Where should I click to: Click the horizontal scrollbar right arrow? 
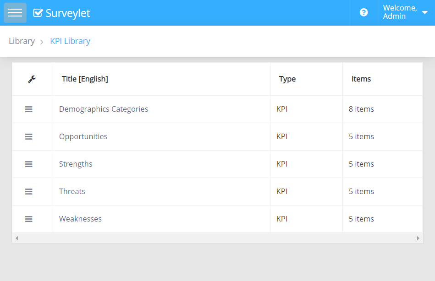point(418,238)
